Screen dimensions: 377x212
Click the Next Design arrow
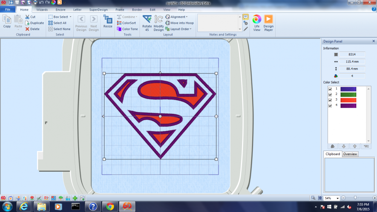point(94,19)
